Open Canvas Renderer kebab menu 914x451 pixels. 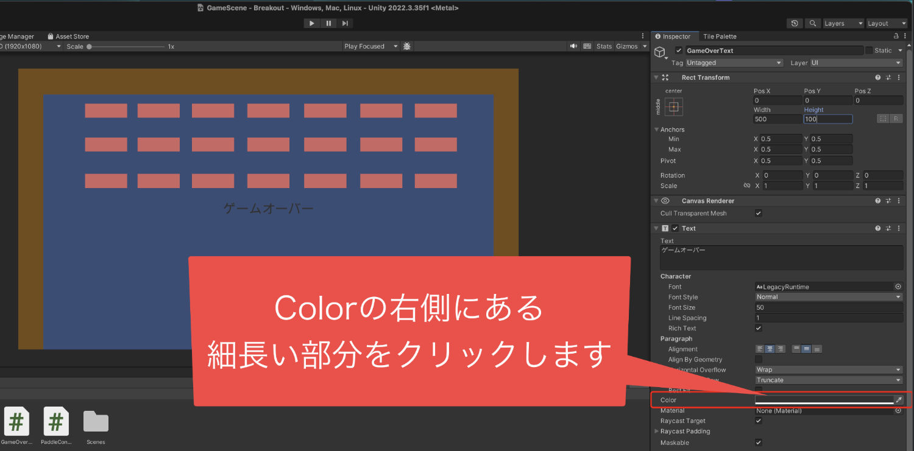(x=899, y=201)
